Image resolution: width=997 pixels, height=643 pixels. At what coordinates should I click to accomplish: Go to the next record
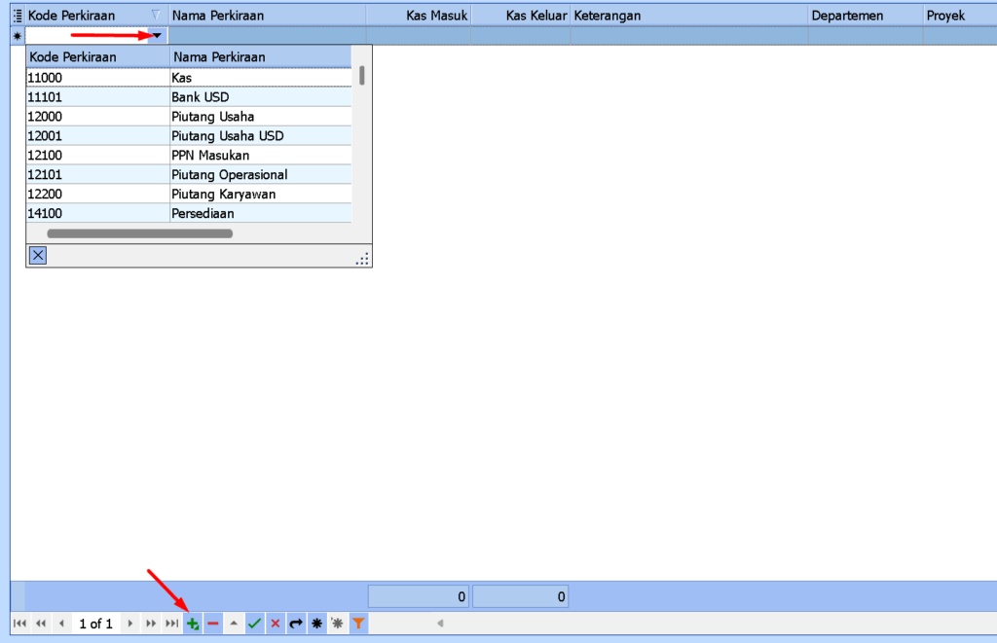click(x=129, y=624)
